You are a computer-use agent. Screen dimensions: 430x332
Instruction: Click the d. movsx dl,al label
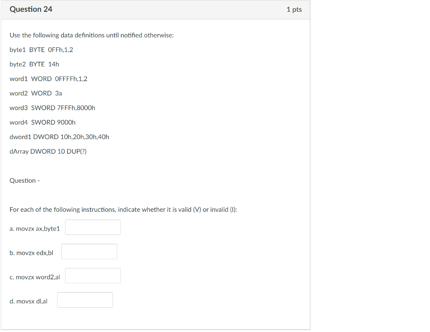coord(29,301)
